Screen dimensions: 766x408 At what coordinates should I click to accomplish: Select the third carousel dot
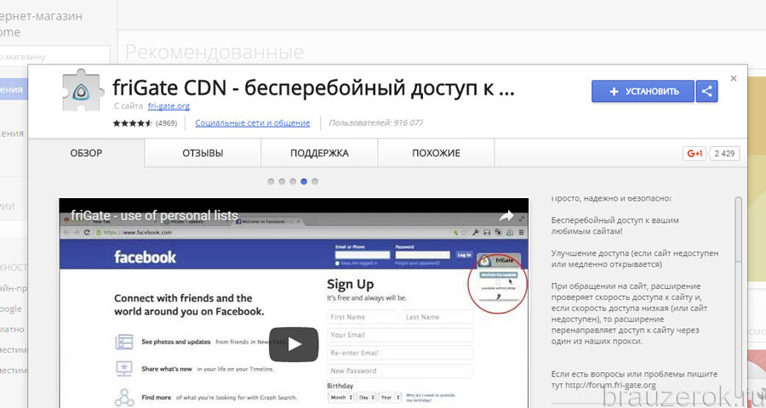click(293, 182)
